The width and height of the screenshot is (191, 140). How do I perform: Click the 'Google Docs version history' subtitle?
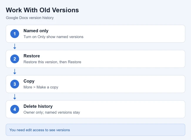pyautogui.click(x=30, y=18)
